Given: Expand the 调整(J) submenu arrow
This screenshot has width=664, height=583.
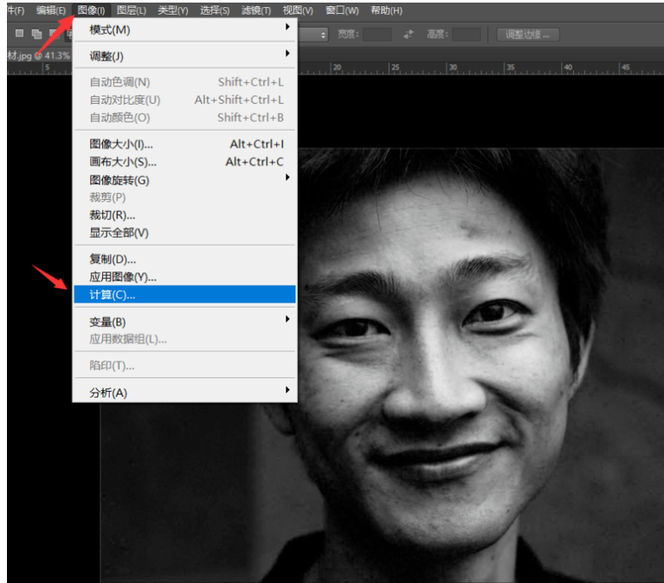Looking at the screenshot, I should (x=287, y=53).
